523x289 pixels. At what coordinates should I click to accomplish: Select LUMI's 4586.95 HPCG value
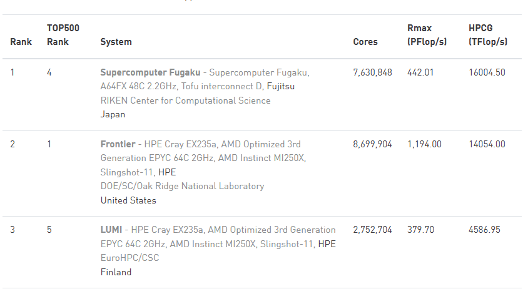[484, 230]
